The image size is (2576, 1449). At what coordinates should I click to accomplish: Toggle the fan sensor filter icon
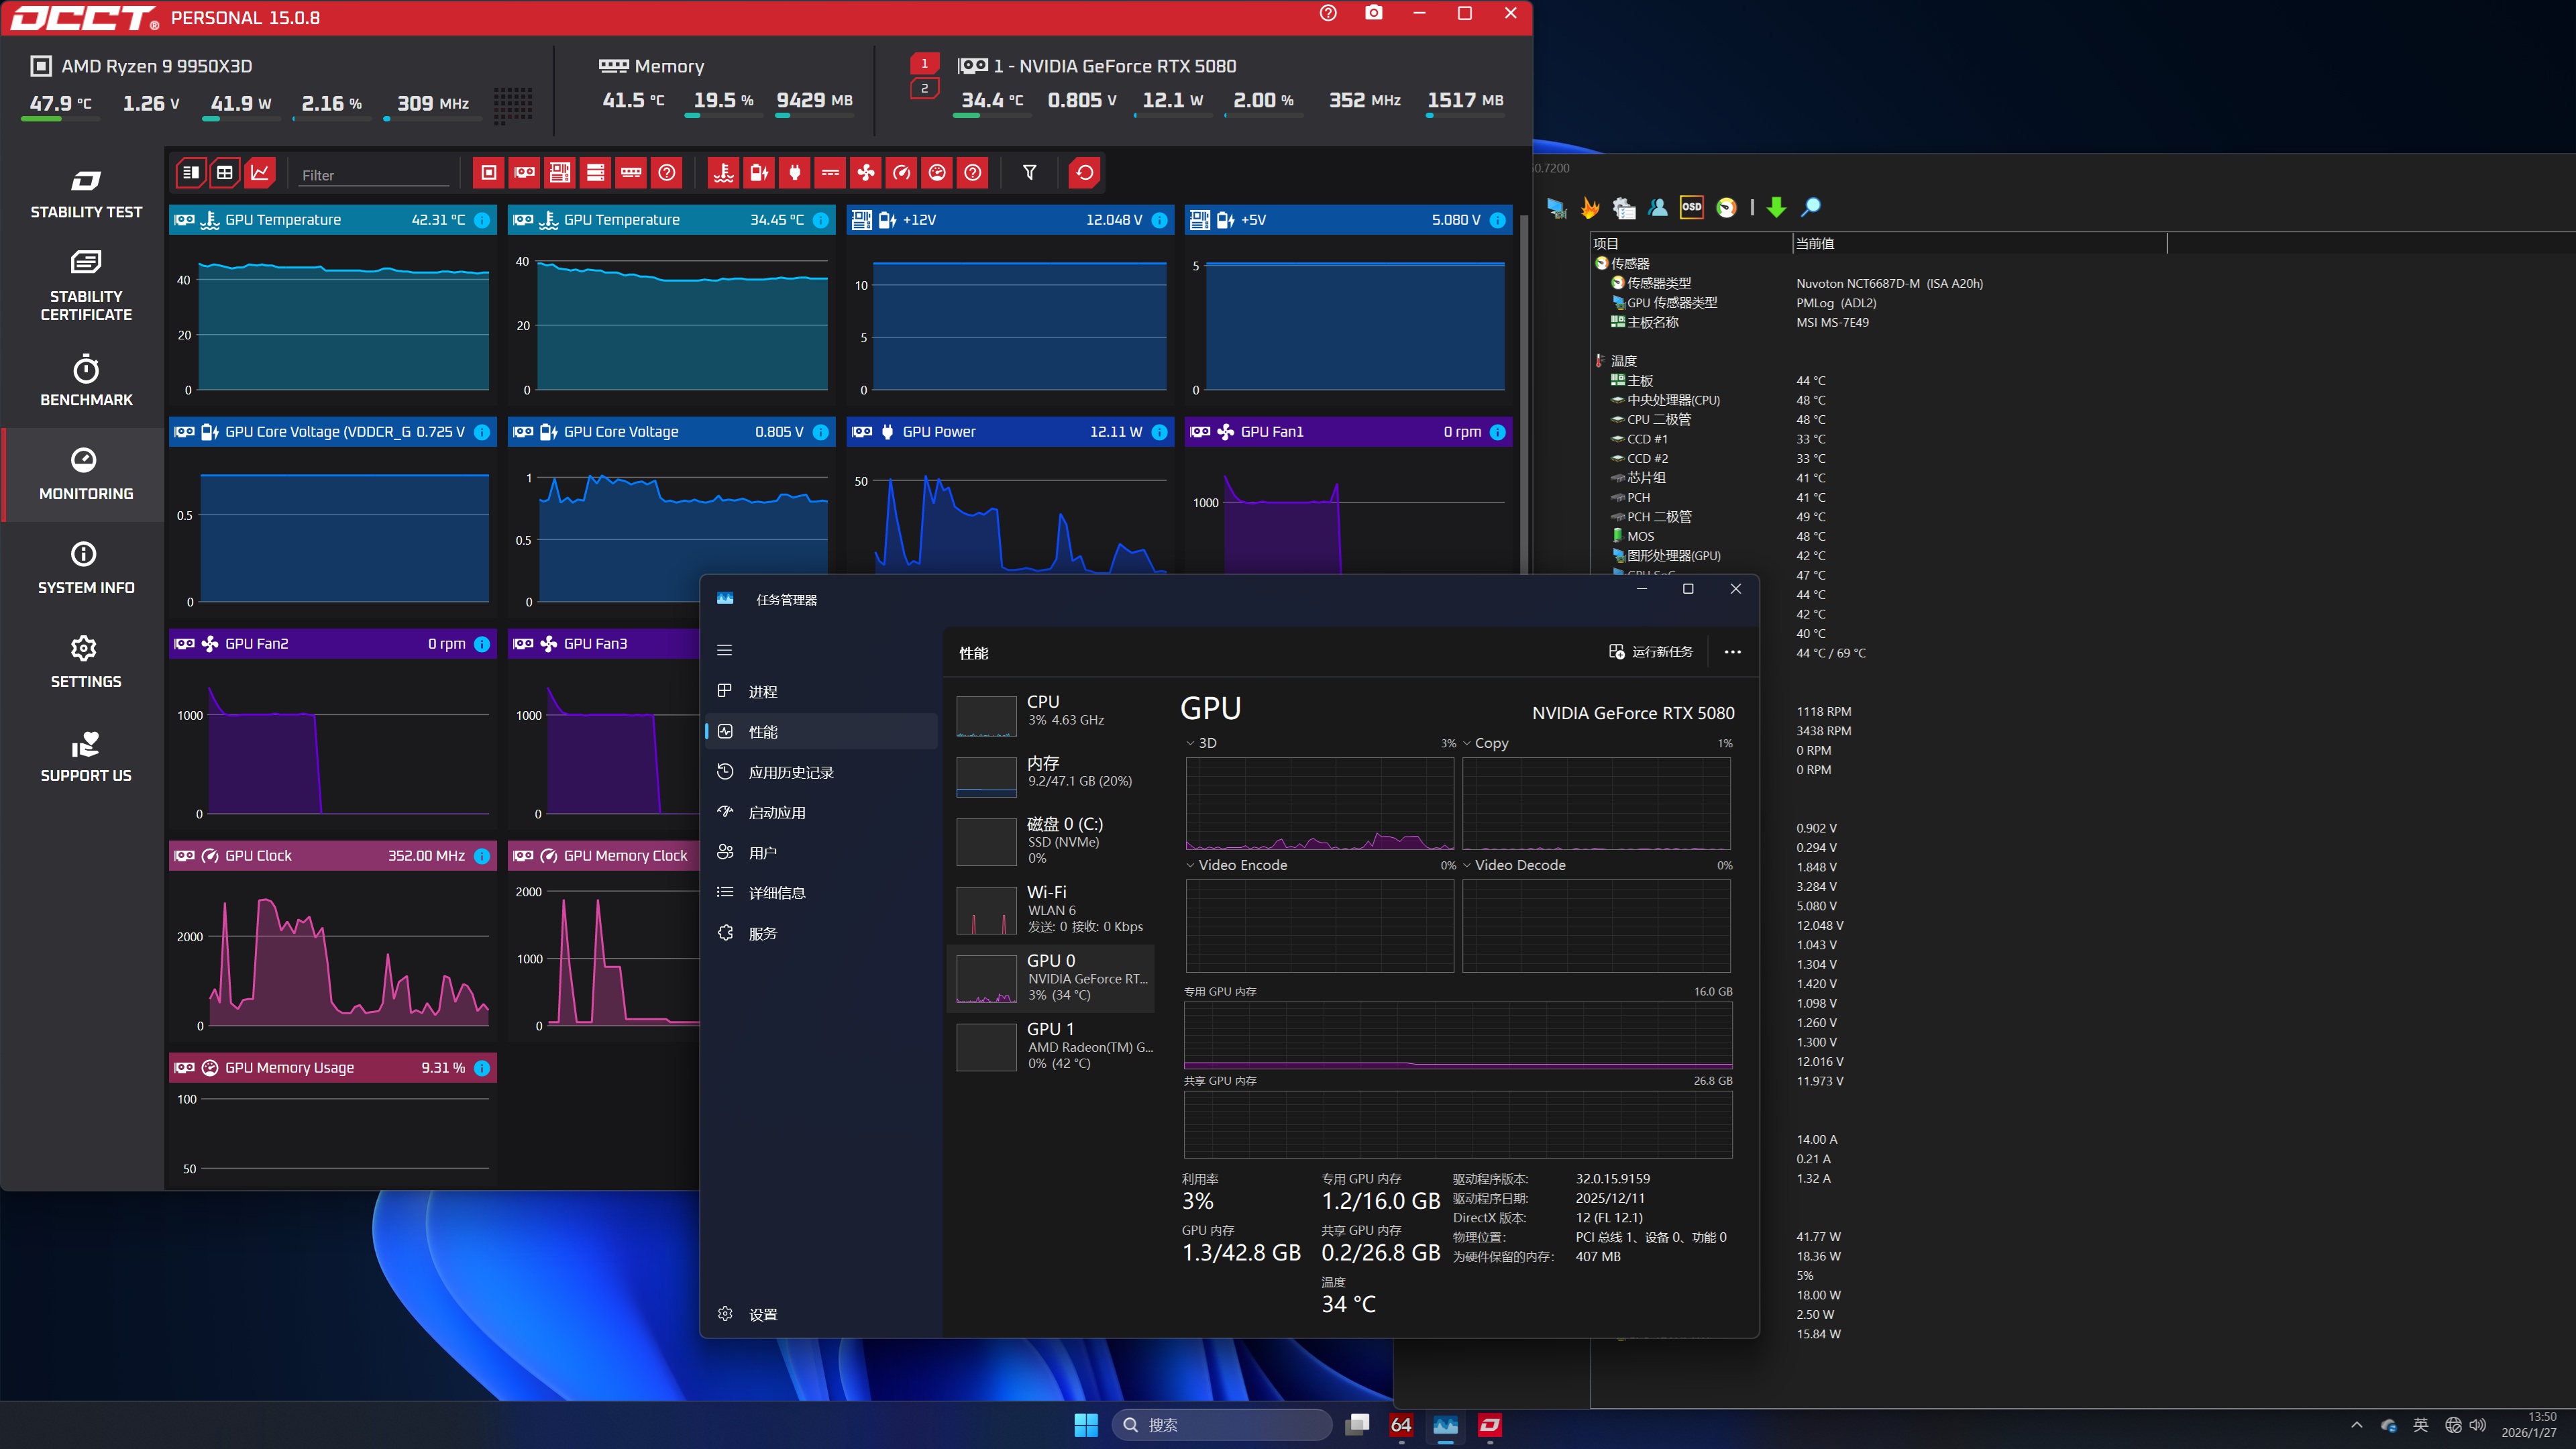(866, 173)
